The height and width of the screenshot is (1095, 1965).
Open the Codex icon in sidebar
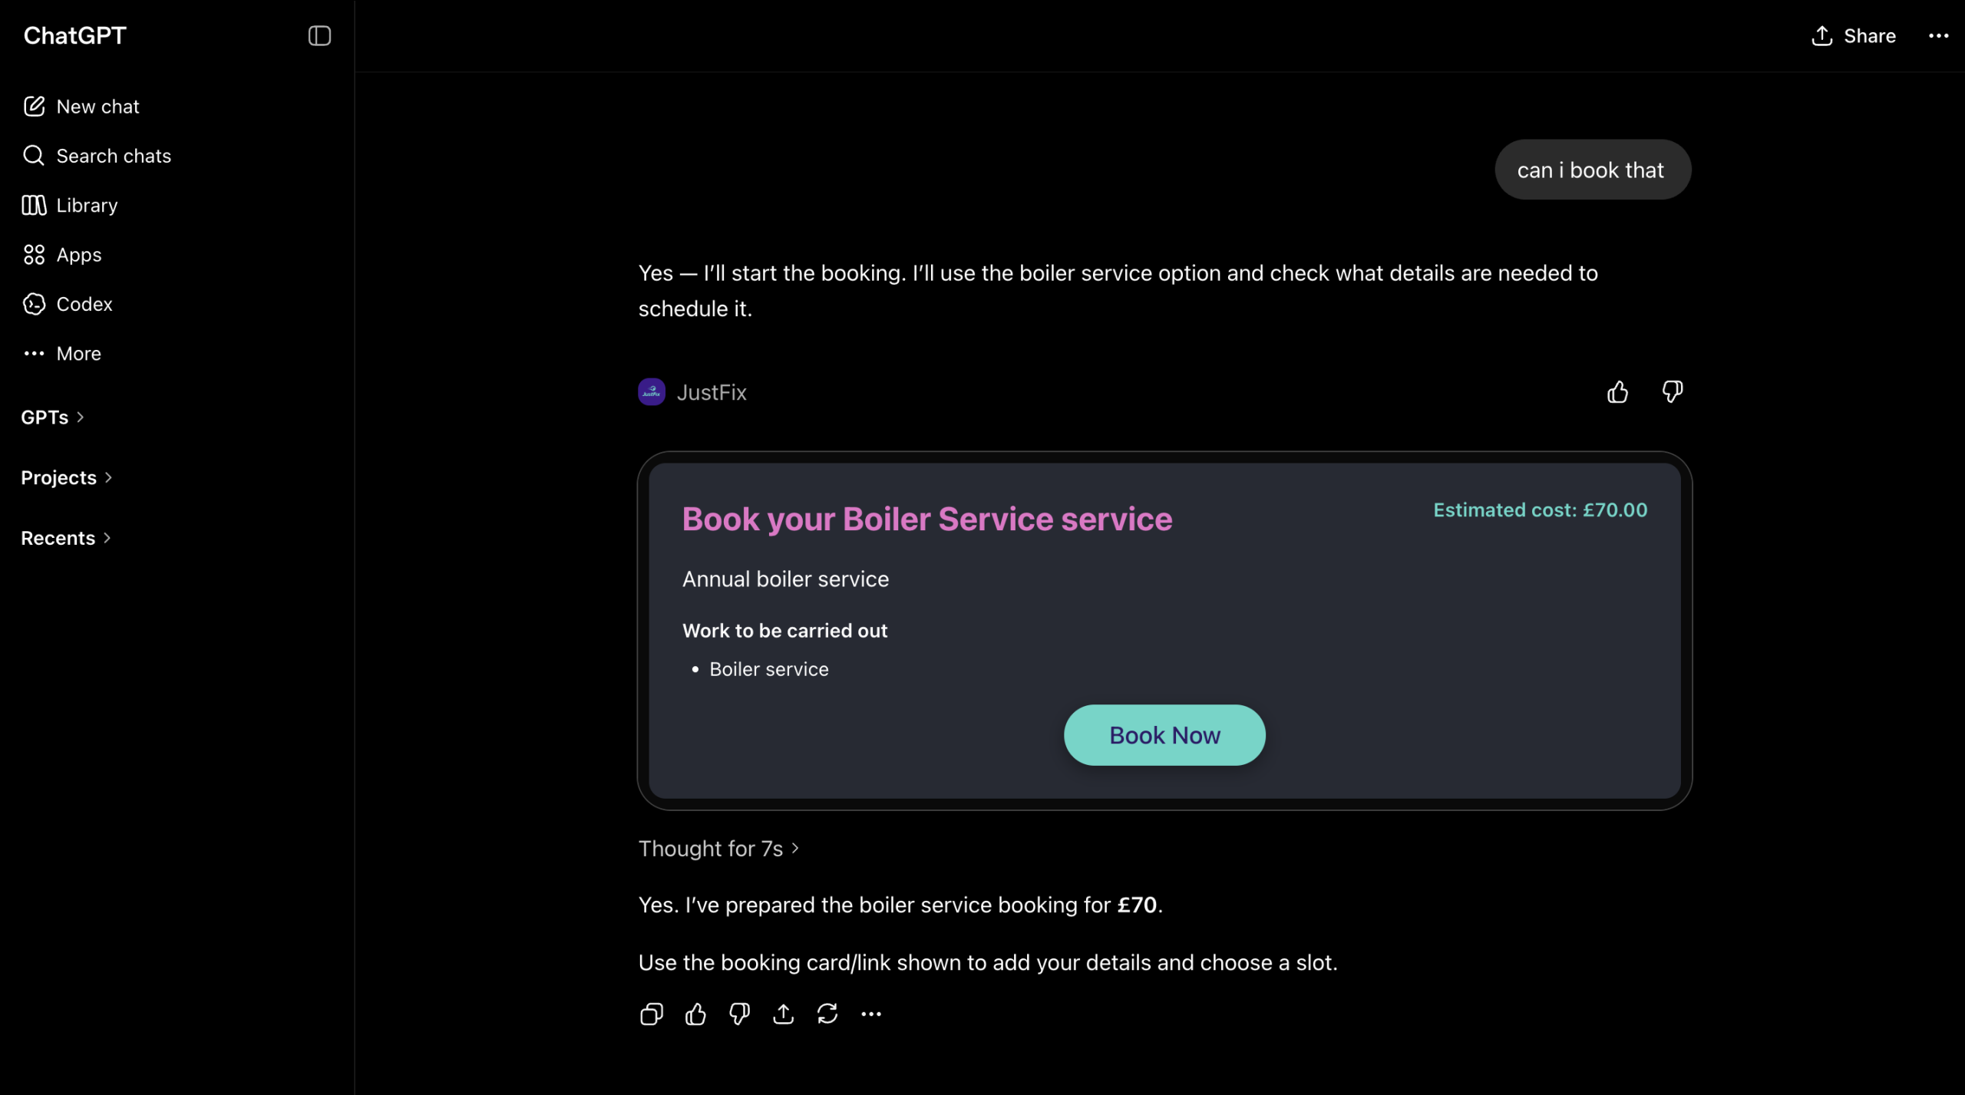click(34, 304)
